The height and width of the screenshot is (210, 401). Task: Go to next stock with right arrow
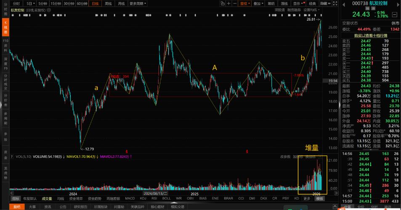click(398, 4)
